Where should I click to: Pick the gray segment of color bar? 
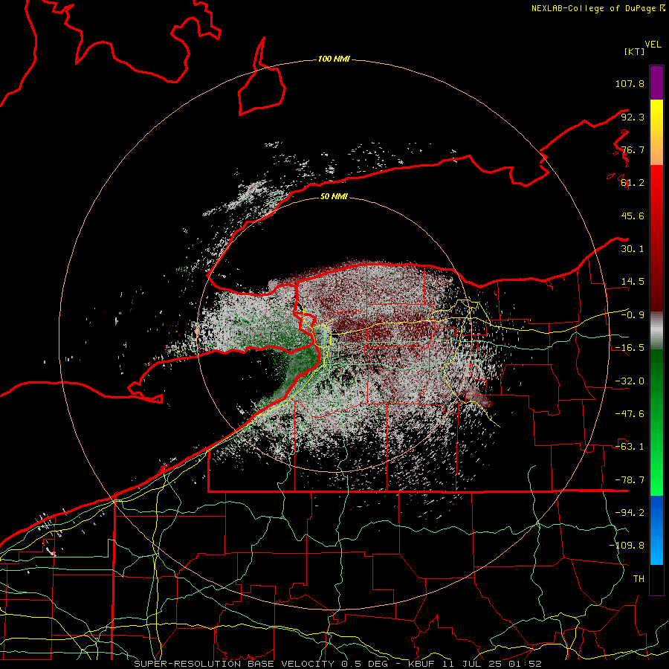pyautogui.click(x=656, y=330)
